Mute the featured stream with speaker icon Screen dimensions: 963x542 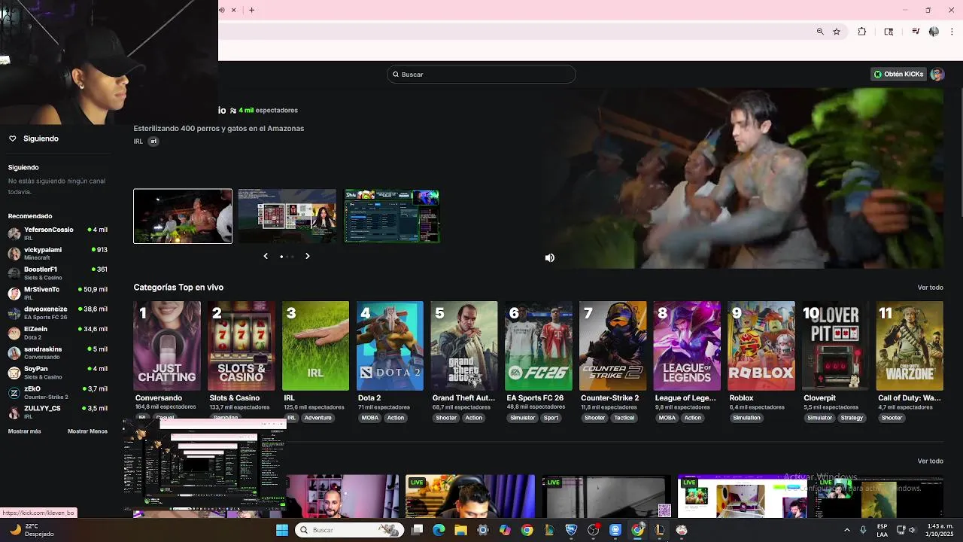pyautogui.click(x=550, y=257)
